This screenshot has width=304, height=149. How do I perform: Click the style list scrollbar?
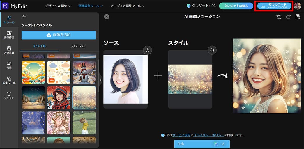98,76
